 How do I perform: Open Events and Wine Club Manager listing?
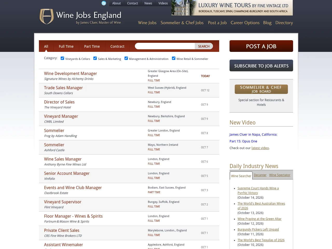click(x=73, y=188)
